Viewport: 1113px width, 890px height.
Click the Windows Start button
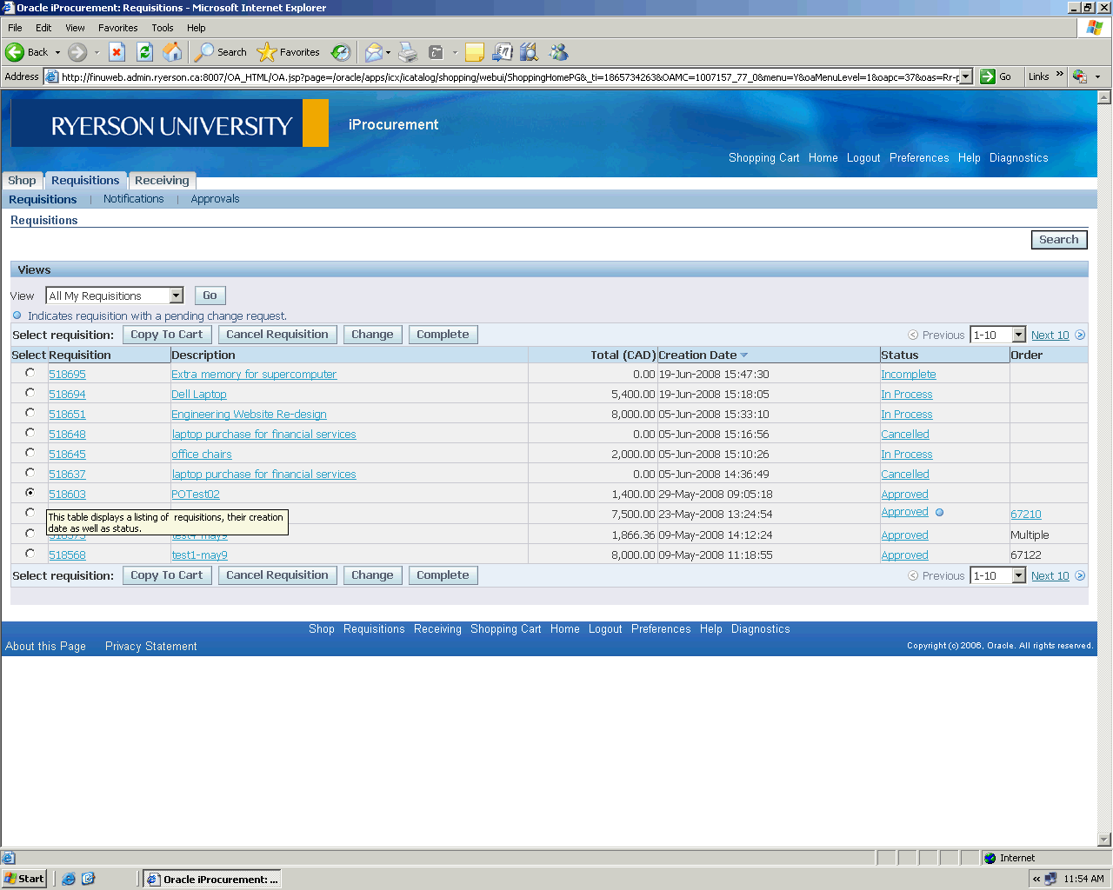[x=24, y=879]
